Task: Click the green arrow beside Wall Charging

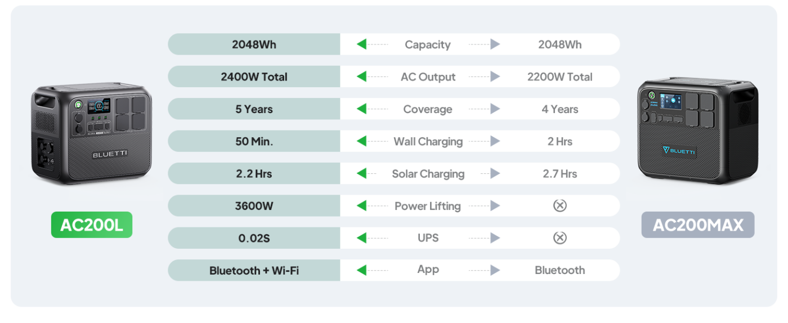Action: (361, 141)
